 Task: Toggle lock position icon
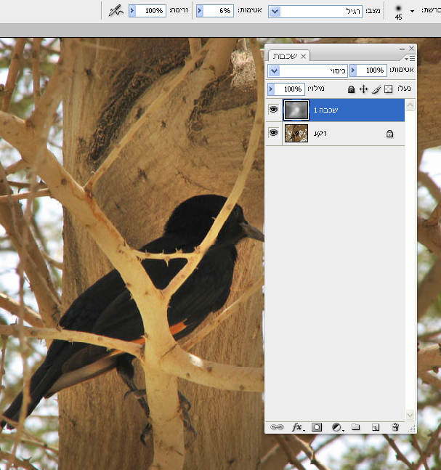pyautogui.click(x=364, y=89)
